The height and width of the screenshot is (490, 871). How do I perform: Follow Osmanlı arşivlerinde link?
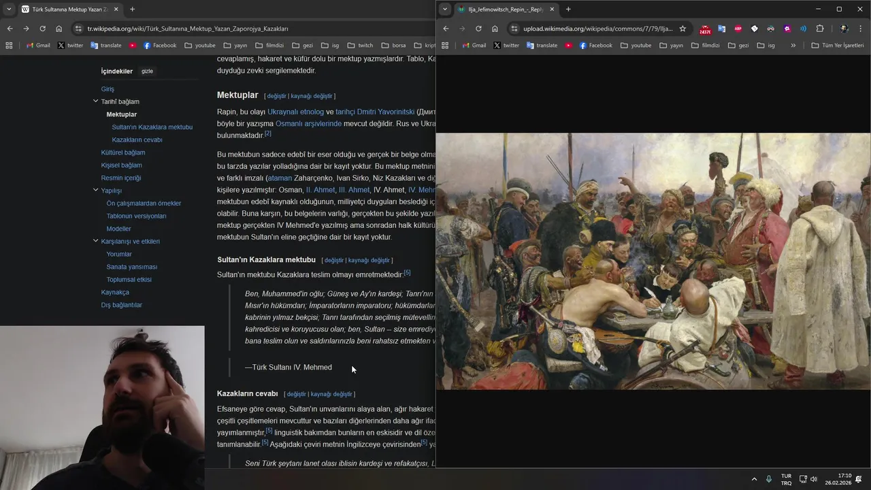coord(308,124)
